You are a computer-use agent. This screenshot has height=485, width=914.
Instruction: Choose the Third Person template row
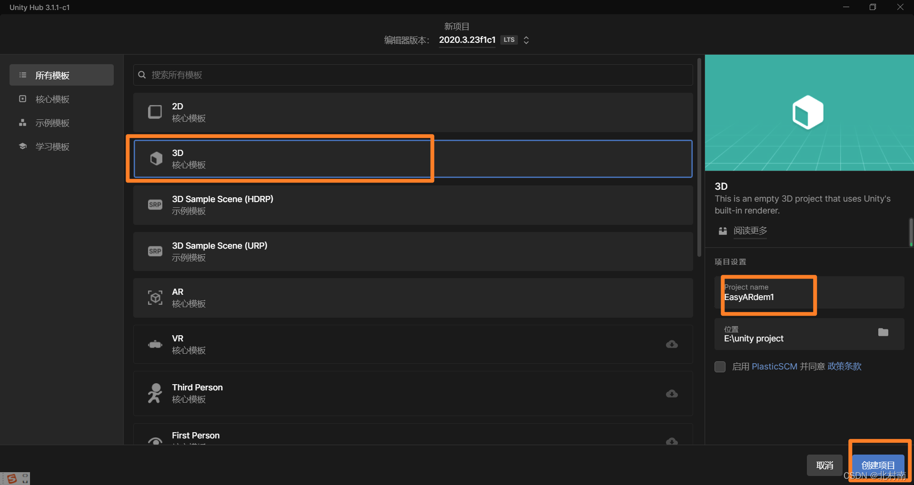coord(413,393)
